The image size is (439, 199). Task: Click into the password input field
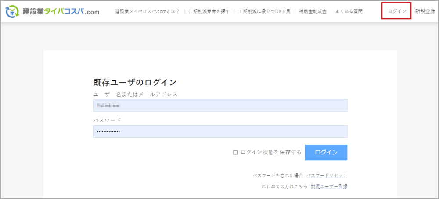click(220, 131)
